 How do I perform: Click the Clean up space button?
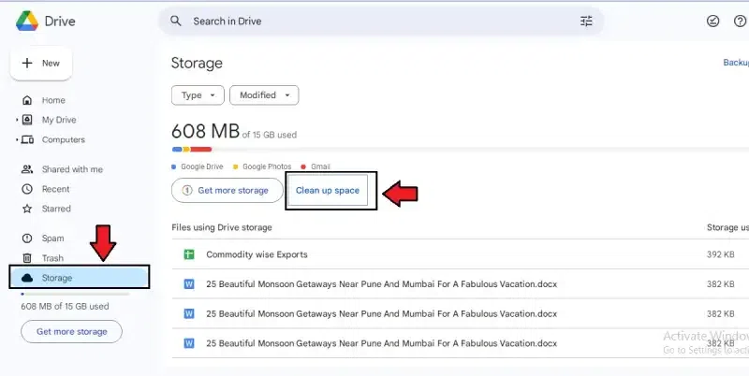coord(327,190)
